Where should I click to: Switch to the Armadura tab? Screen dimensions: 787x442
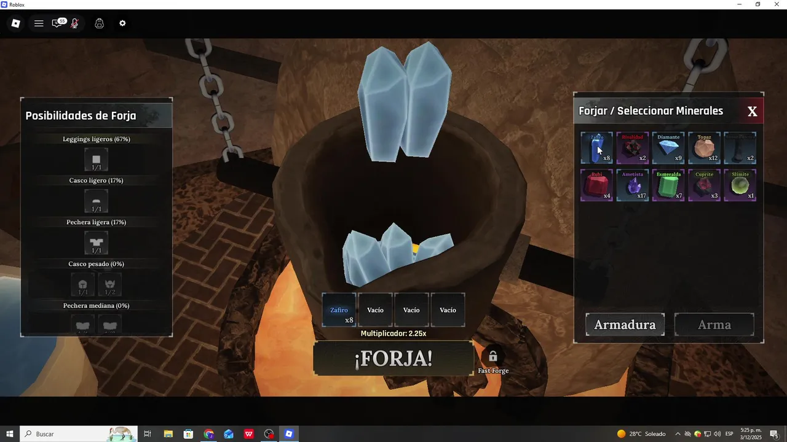[x=625, y=325]
